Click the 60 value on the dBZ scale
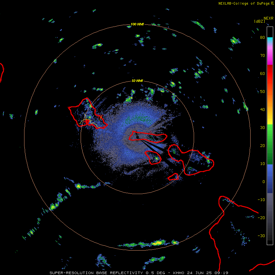This screenshot has width=275, height=275. click(262, 73)
